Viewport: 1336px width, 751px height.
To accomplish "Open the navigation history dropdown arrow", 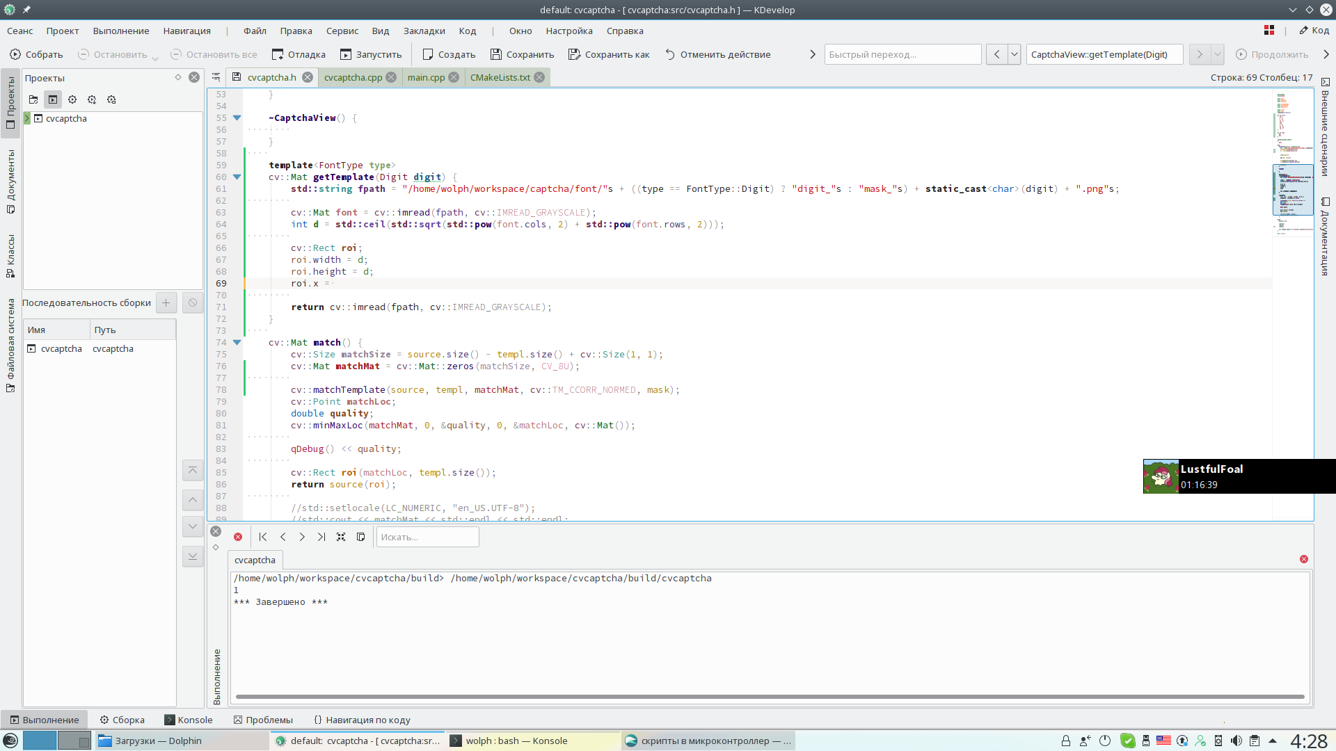I will 1014,54.
